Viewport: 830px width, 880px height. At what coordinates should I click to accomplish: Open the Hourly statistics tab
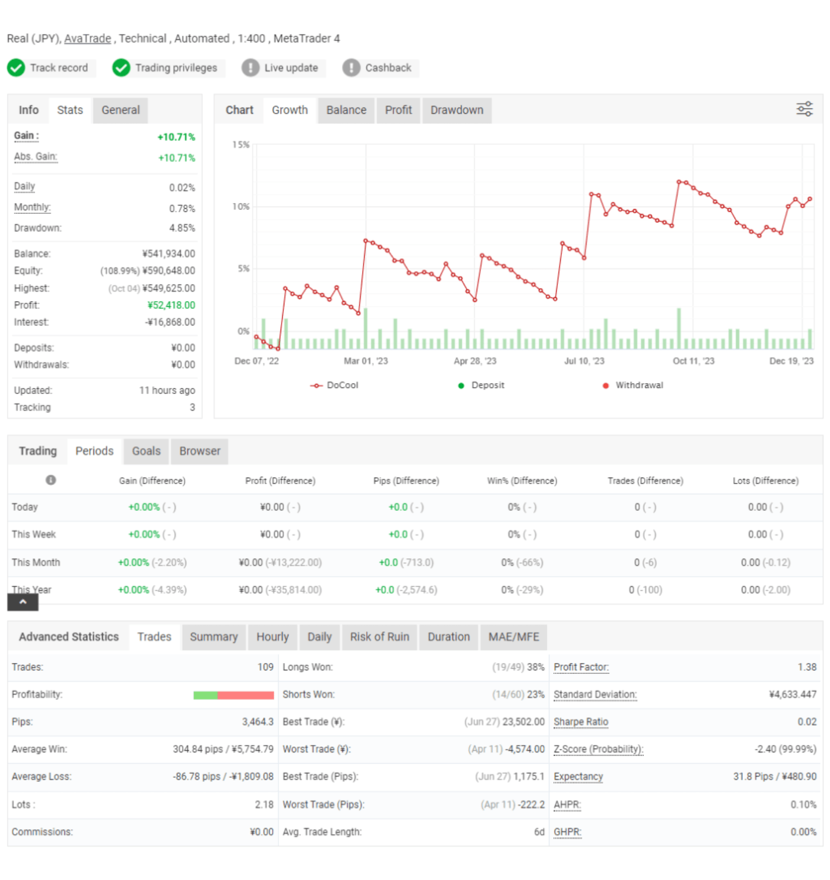tap(272, 637)
